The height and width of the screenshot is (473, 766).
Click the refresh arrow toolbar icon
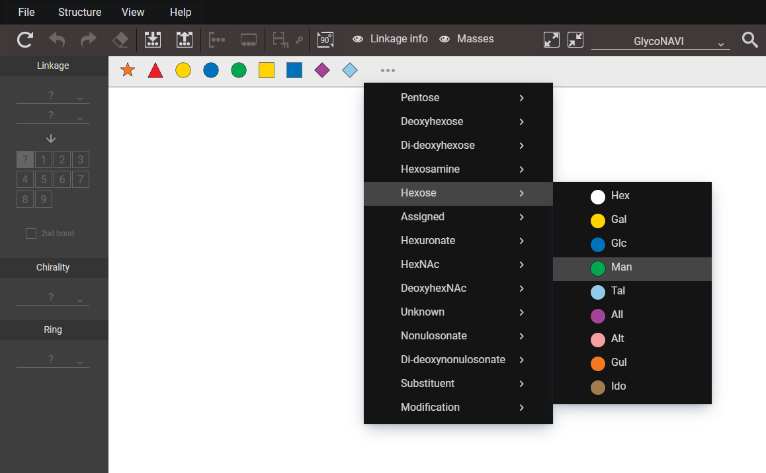pyautogui.click(x=25, y=40)
